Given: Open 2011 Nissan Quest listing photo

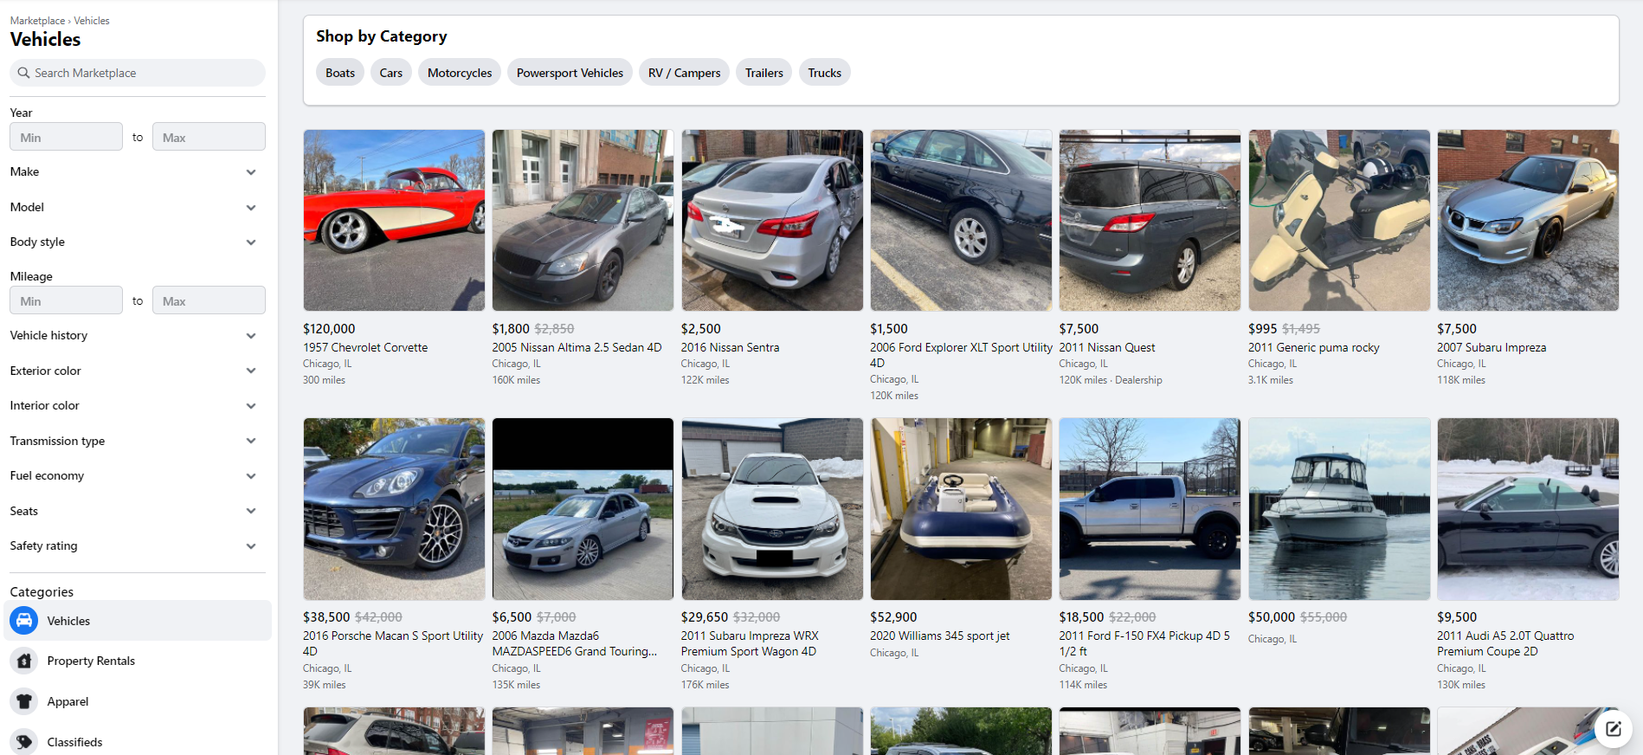Looking at the screenshot, I should (x=1150, y=220).
